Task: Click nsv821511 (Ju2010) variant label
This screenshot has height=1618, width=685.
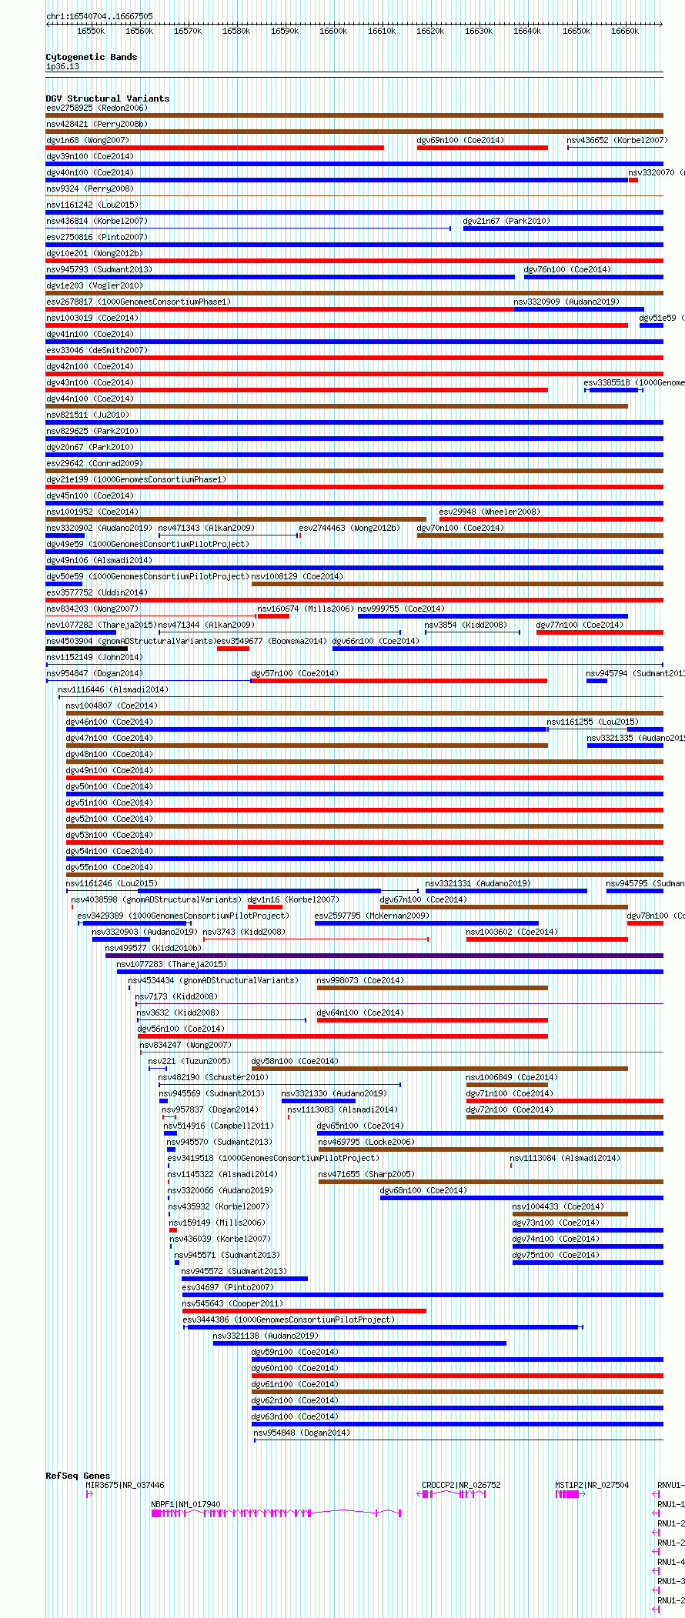Action: (x=87, y=415)
